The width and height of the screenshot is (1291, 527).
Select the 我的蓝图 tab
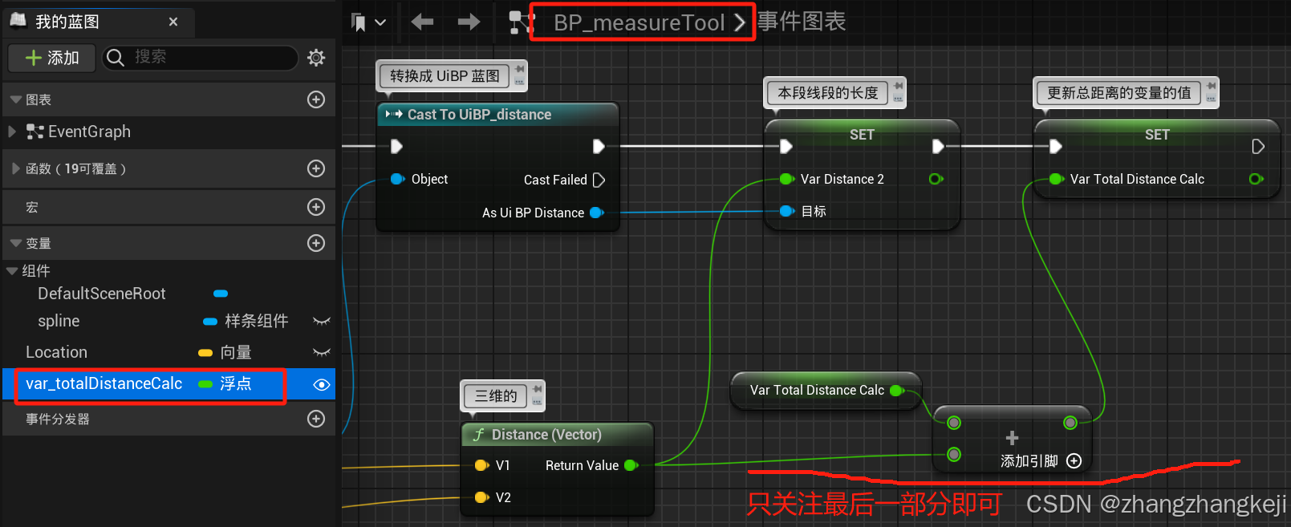[67, 22]
